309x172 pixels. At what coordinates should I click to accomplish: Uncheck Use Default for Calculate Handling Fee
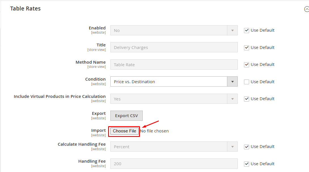[x=246, y=147]
